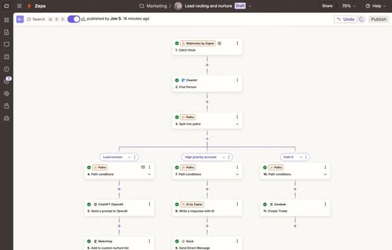
Task: Click the trigger icon next to Webhooks by Zapier
Action: pos(219,43)
